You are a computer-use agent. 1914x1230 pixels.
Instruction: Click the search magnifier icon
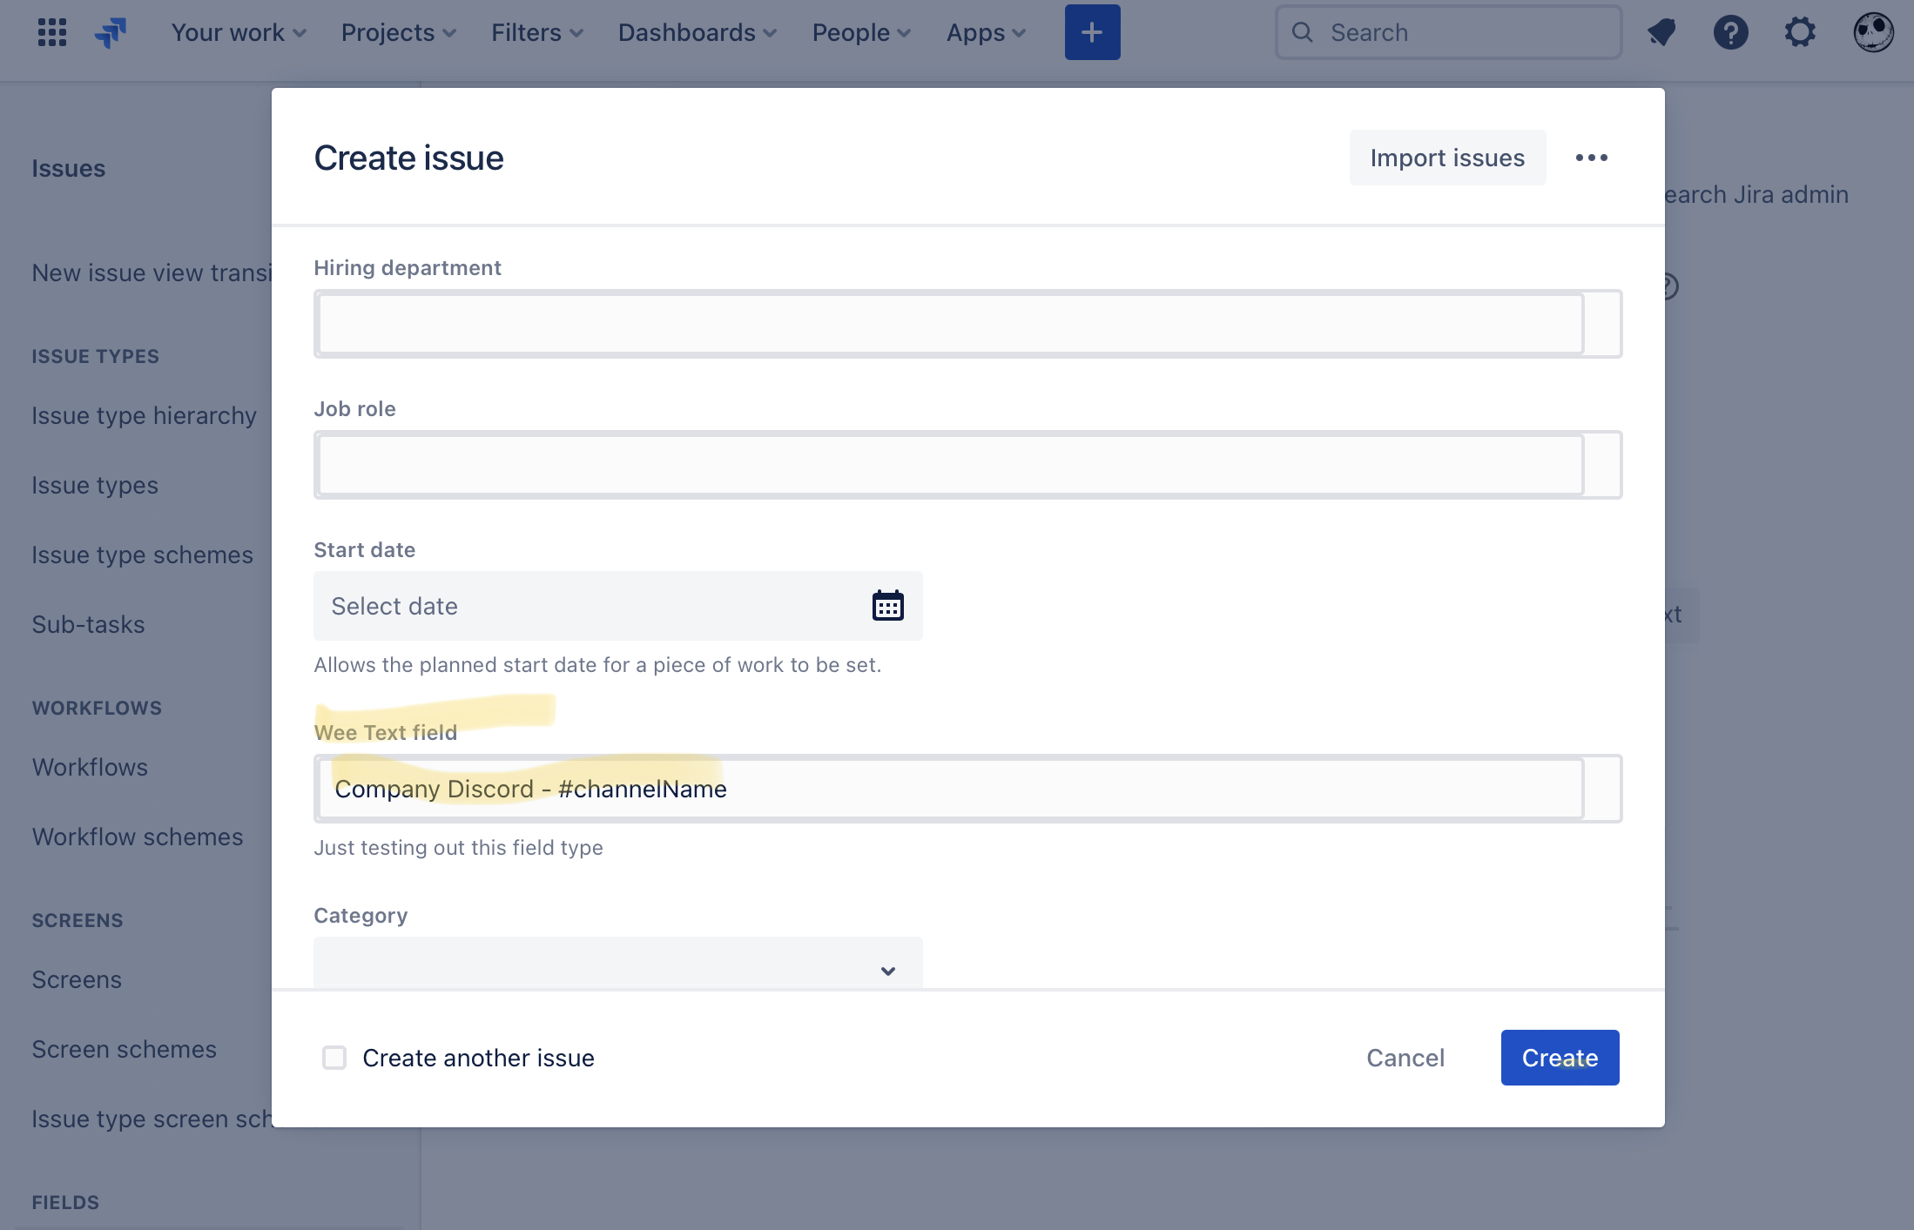coord(1302,32)
